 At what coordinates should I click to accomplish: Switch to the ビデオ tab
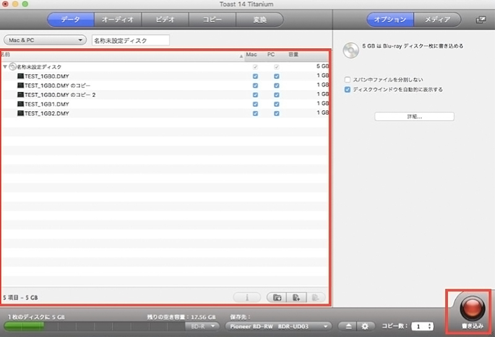tap(165, 20)
